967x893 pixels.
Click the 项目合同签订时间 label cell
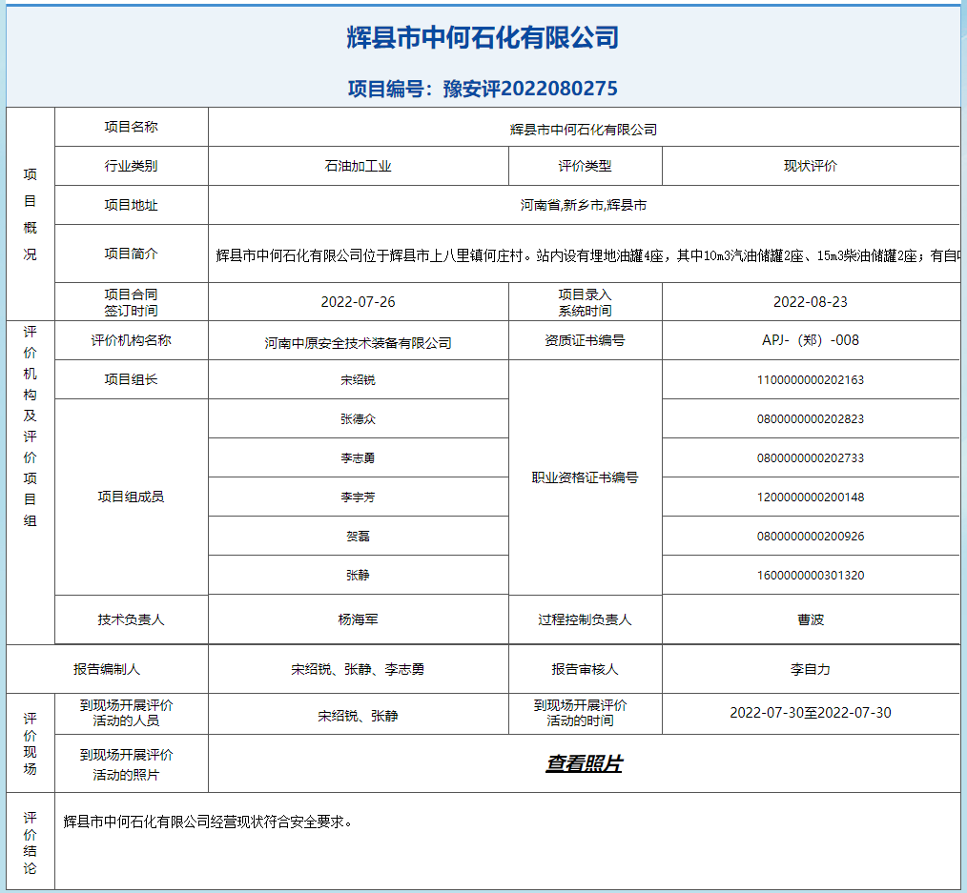coord(132,302)
